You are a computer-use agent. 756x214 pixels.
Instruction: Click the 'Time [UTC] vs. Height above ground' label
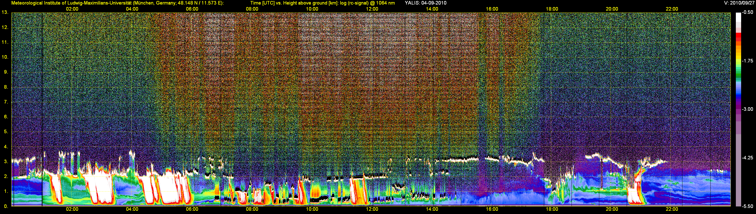289,3
